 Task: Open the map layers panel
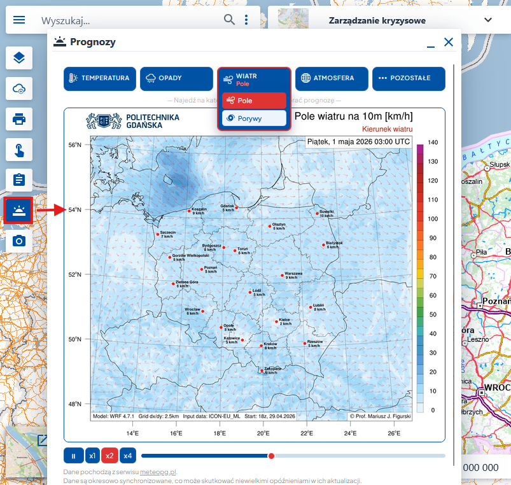(x=19, y=59)
